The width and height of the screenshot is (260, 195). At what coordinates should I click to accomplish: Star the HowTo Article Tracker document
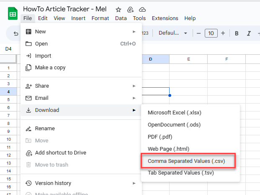pos(118,9)
